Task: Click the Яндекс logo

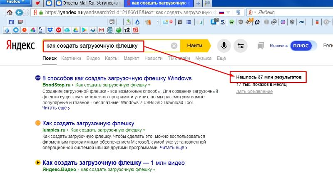Action: [x=20, y=45]
